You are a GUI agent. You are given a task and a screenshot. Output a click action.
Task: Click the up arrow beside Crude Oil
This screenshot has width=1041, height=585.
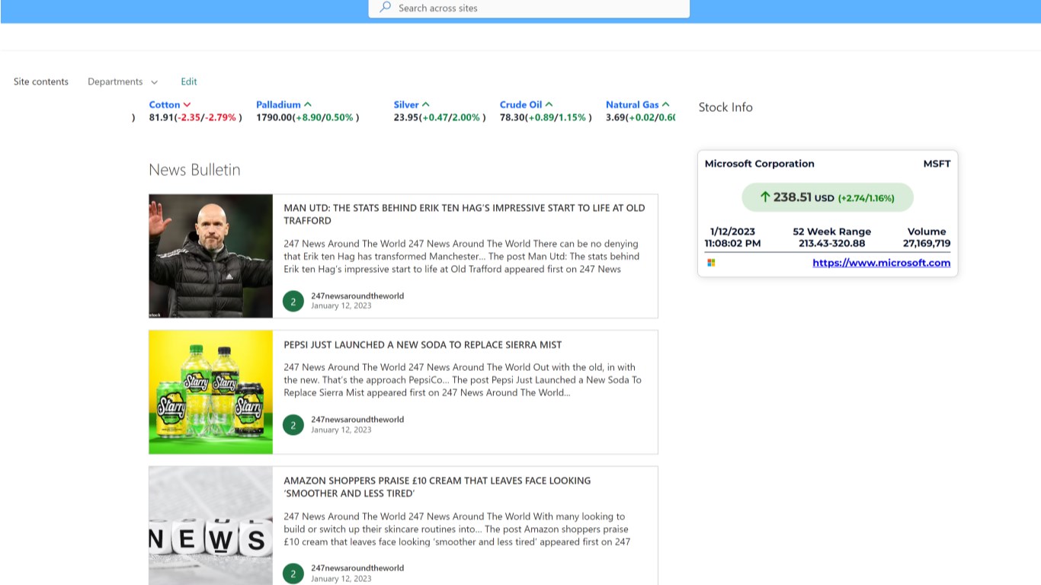coord(549,104)
